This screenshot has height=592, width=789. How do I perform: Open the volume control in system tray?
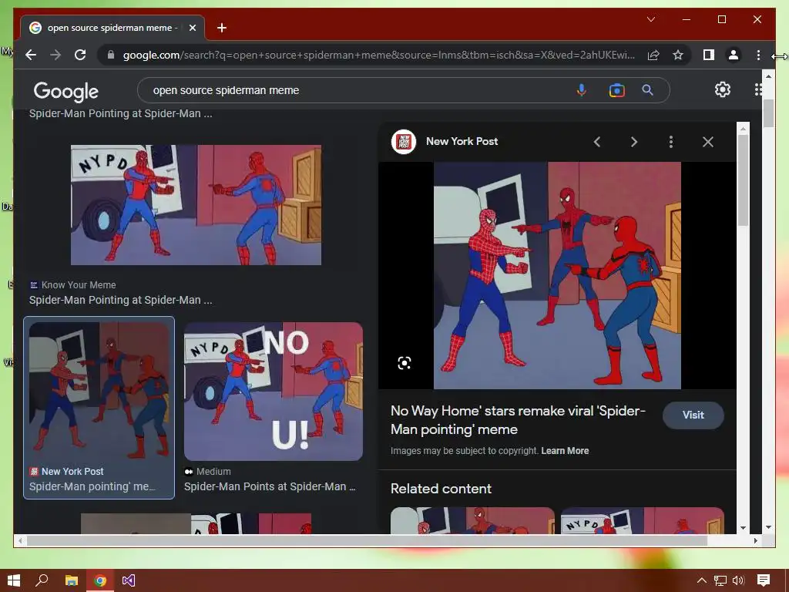click(x=738, y=580)
